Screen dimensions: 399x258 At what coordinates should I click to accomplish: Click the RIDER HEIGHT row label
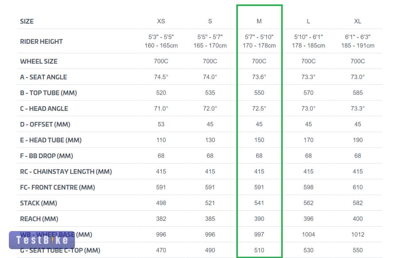tap(41, 42)
